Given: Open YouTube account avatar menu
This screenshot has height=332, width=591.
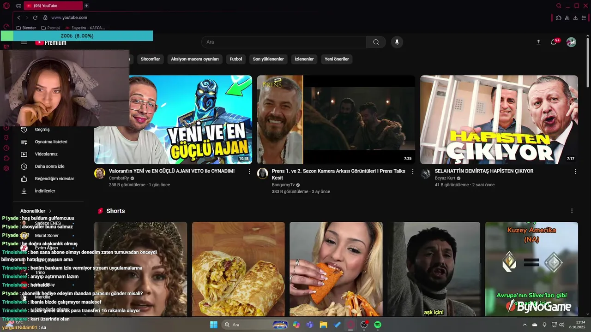Looking at the screenshot, I should tap(571, 42).
